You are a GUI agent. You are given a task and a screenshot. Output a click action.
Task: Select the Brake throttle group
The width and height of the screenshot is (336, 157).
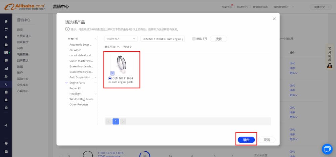(81, 66)
